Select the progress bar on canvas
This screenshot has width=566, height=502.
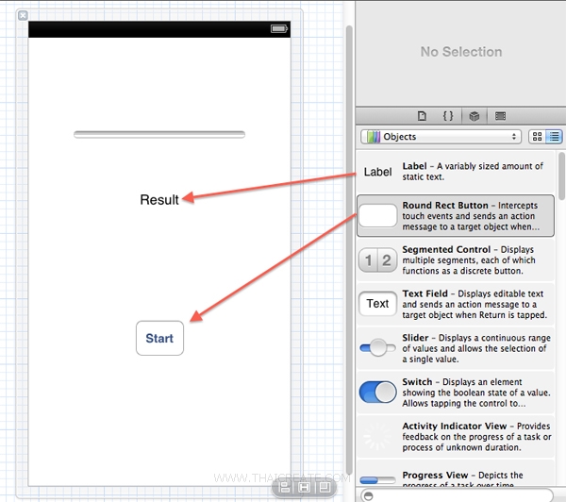point(159,134)
